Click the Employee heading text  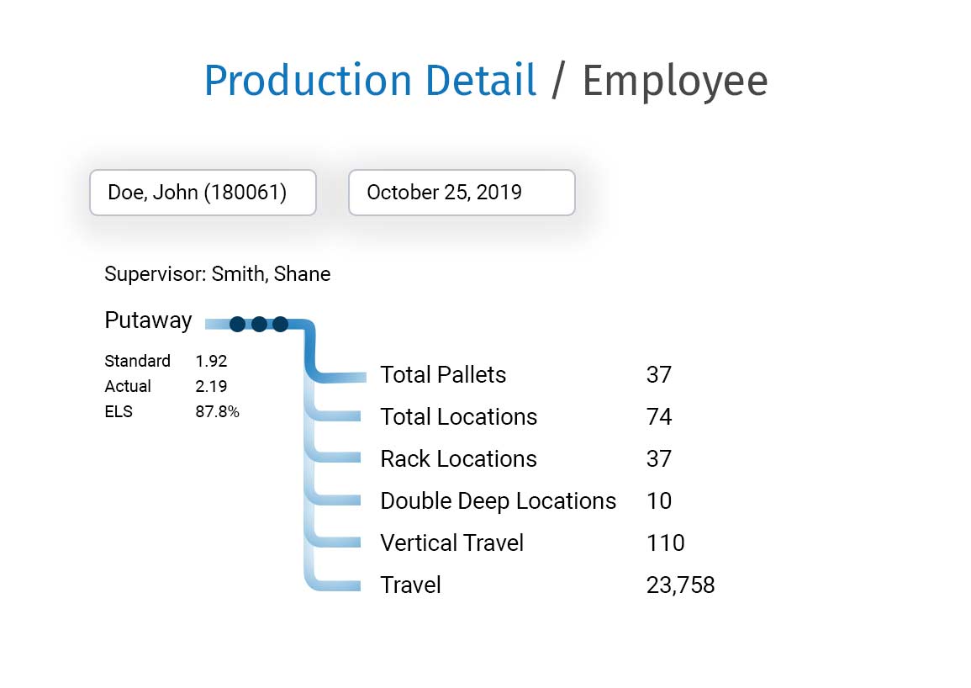[x=675, y=81]
